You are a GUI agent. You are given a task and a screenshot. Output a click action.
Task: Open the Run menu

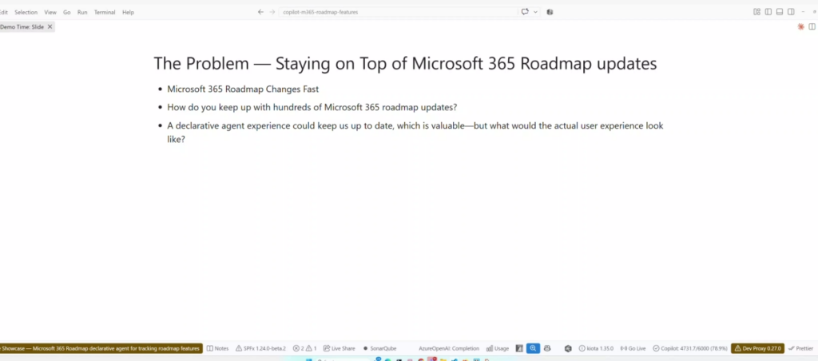(82, 12)
